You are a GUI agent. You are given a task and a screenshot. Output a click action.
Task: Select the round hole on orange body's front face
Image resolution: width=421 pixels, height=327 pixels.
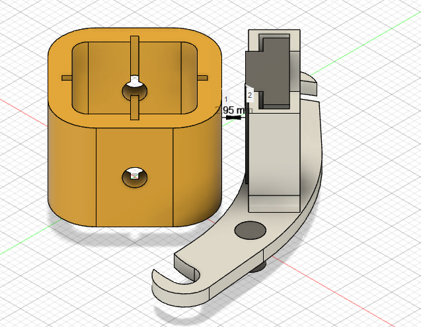[135, 178]
